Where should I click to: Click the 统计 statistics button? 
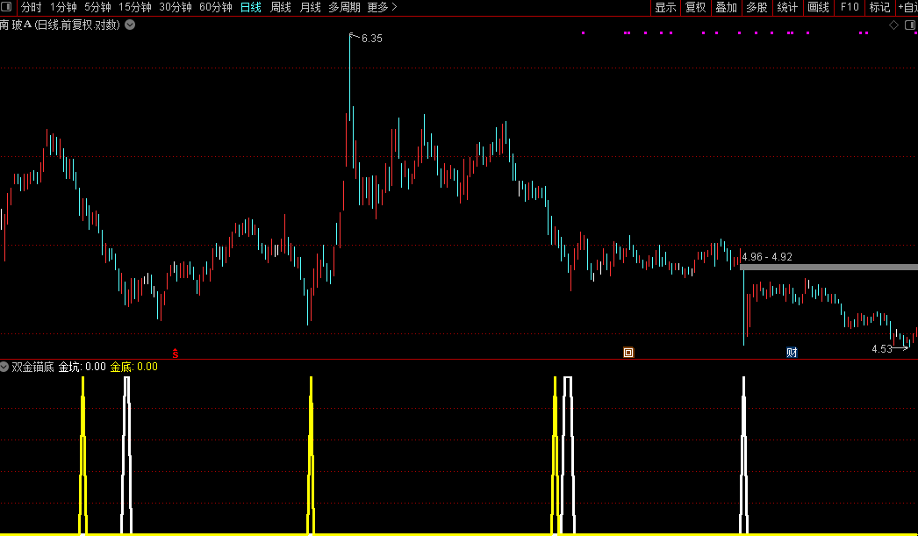click(787, 7)
